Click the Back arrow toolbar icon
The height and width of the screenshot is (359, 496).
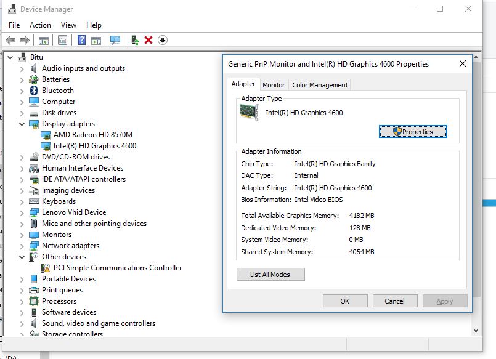[10, 40]
